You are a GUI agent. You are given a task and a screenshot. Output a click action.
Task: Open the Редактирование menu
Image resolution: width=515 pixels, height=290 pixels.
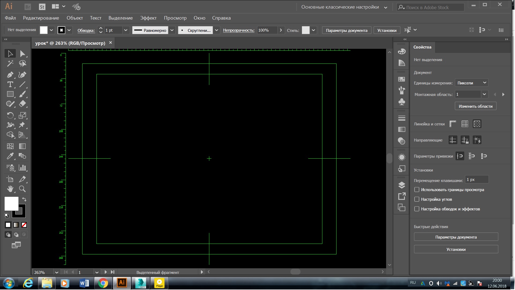(41, 18)
